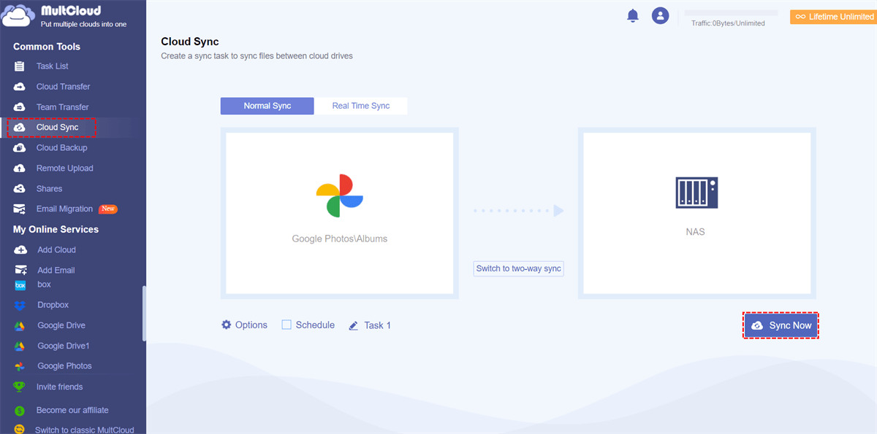Open the notifications bell icon
Screen dimensions: 877x434
coord(633,16)
